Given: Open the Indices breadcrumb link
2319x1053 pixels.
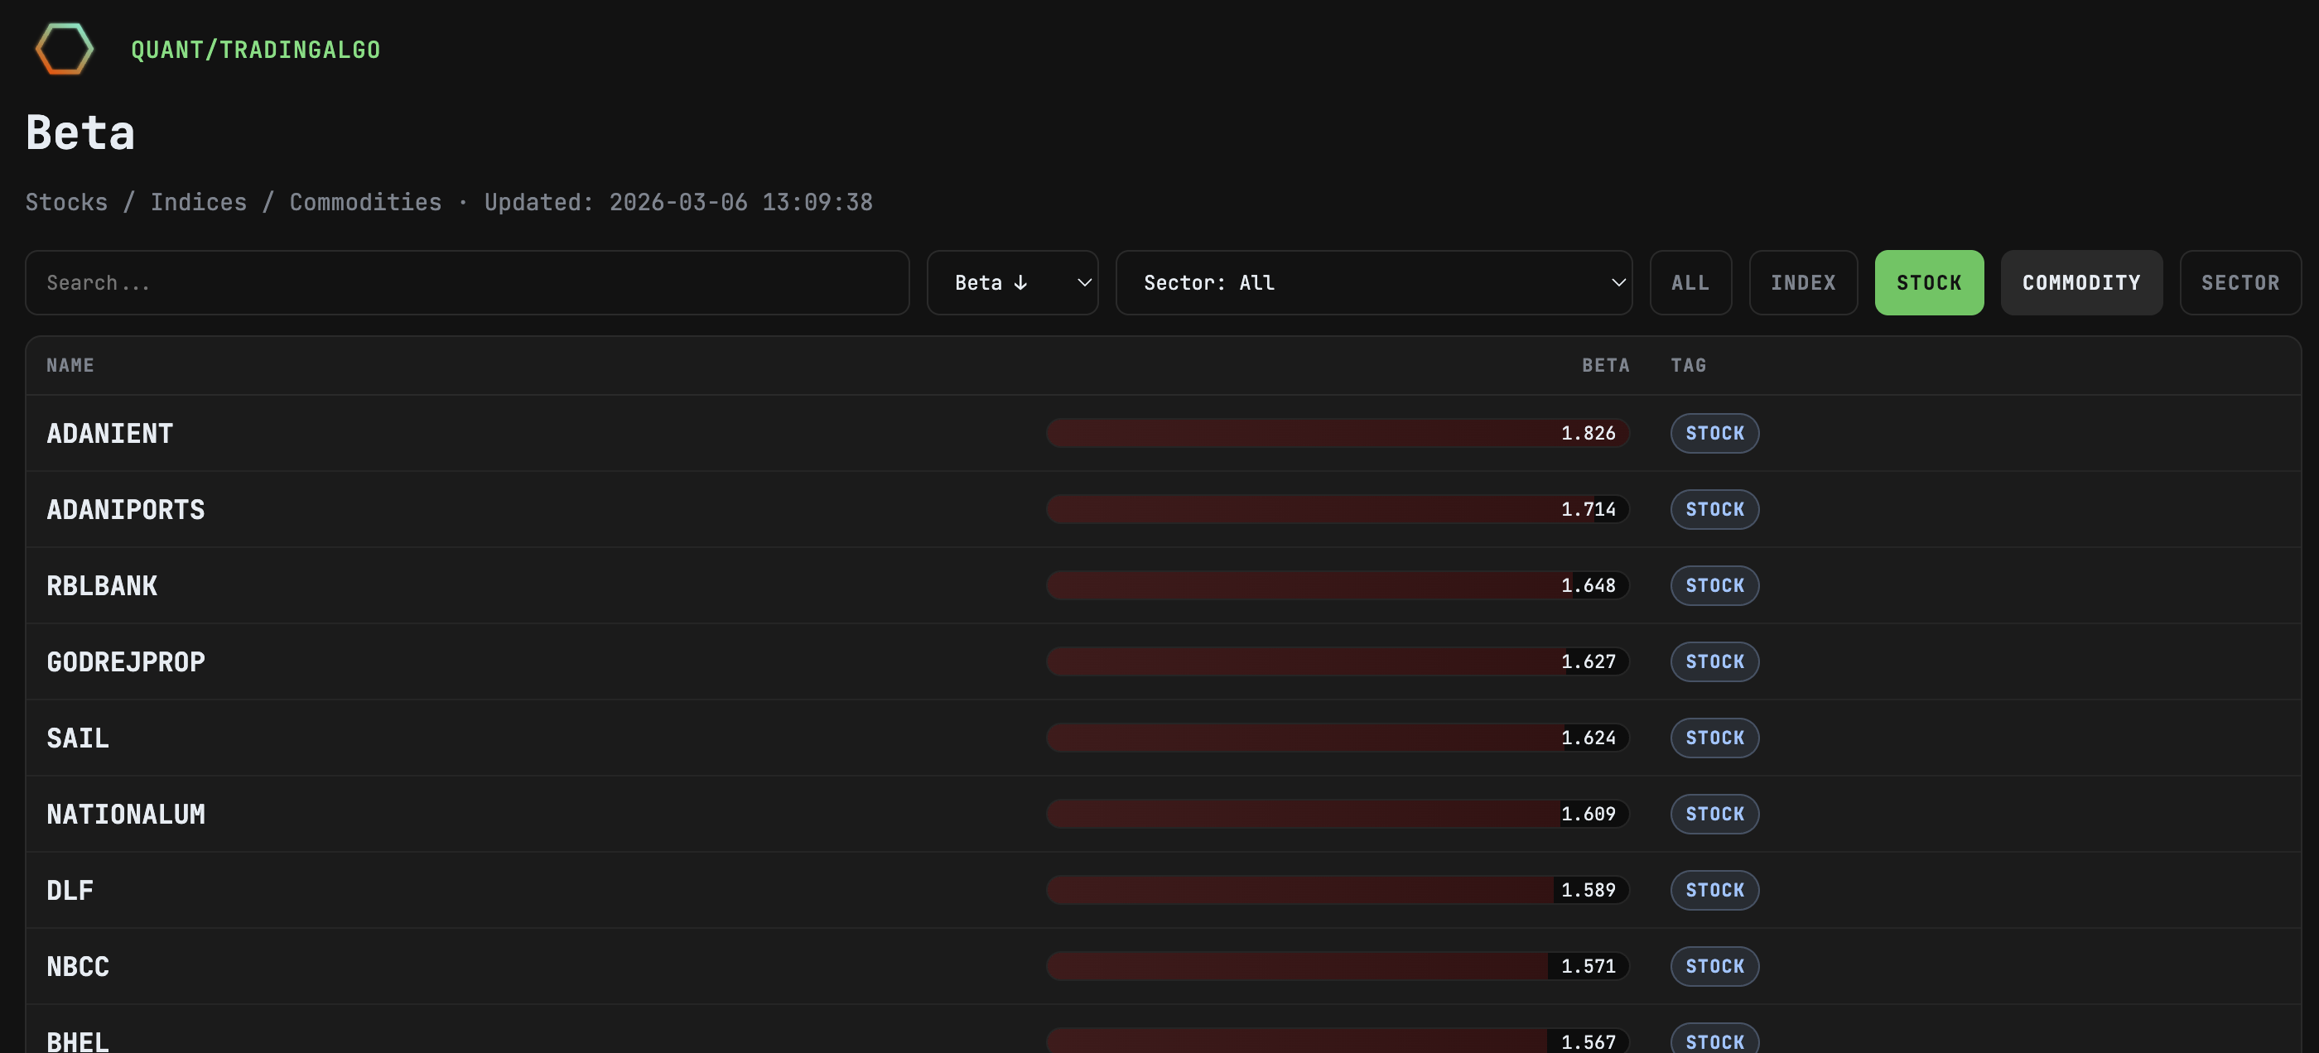Looking at the screenshot, I should 198,202.
